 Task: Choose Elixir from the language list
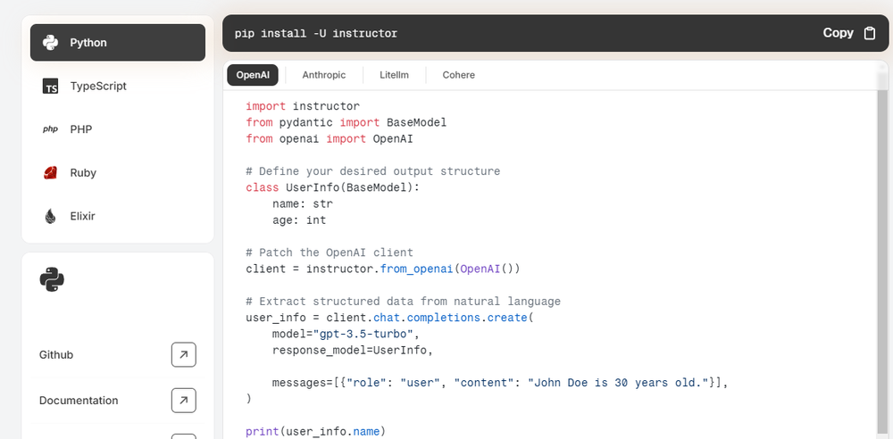(x=118, y=216)
